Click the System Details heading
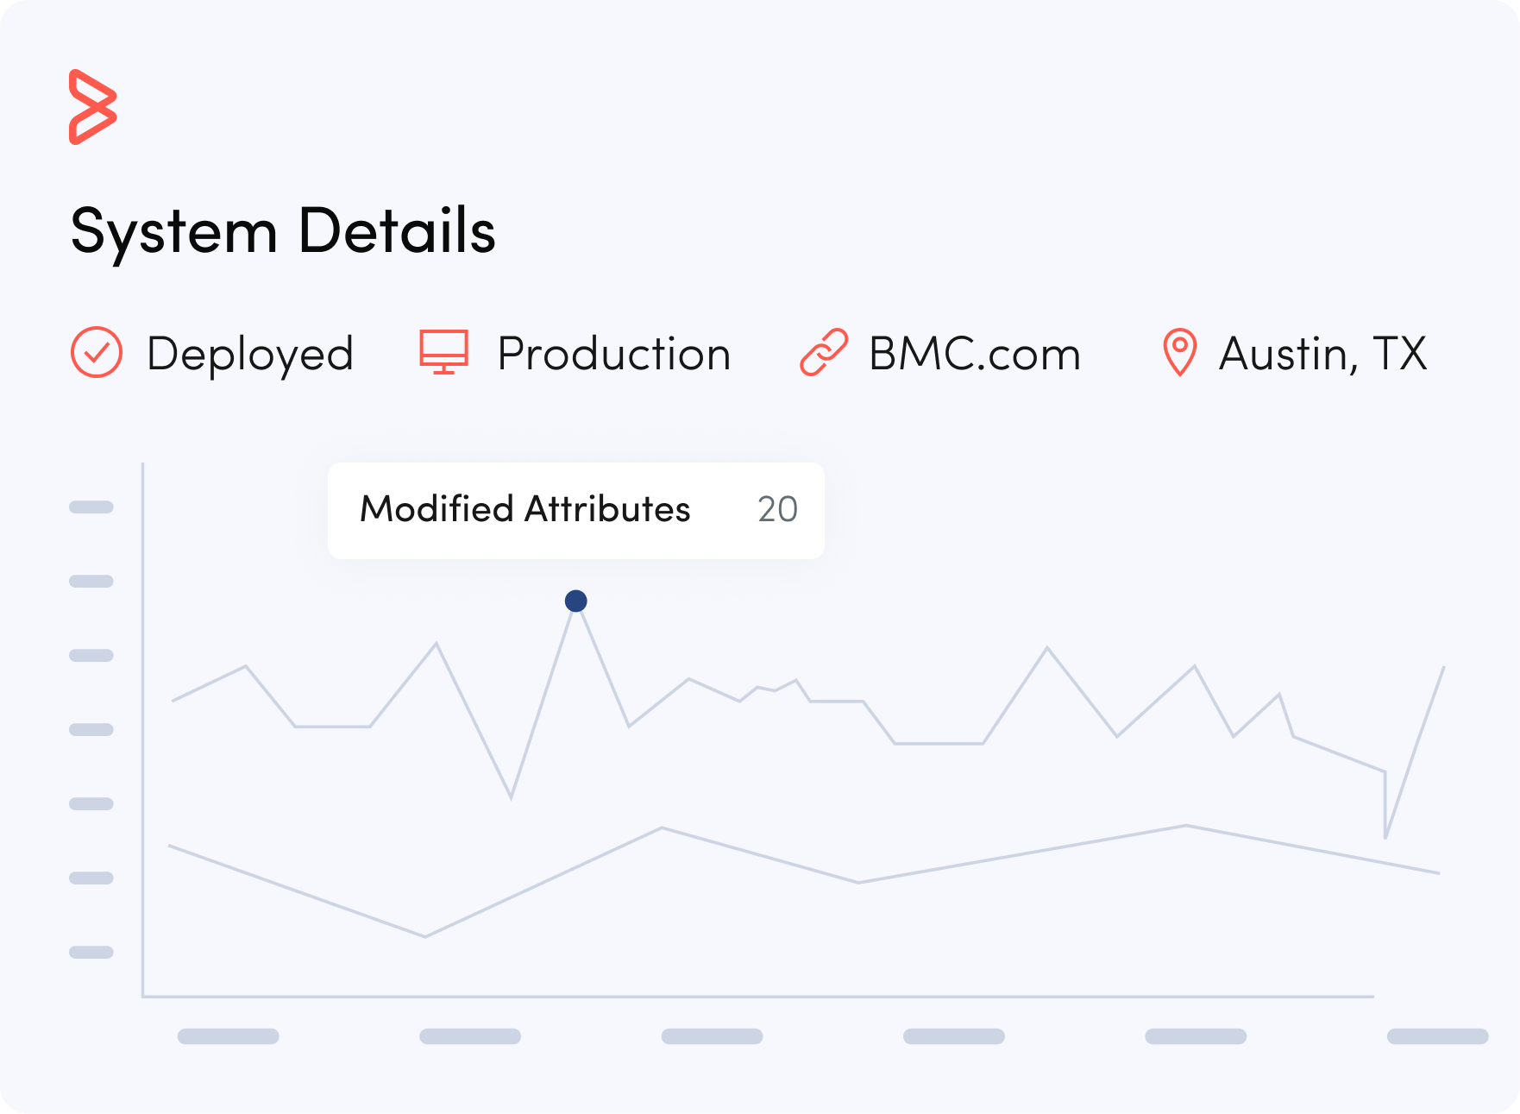 (x=283, y=231)
